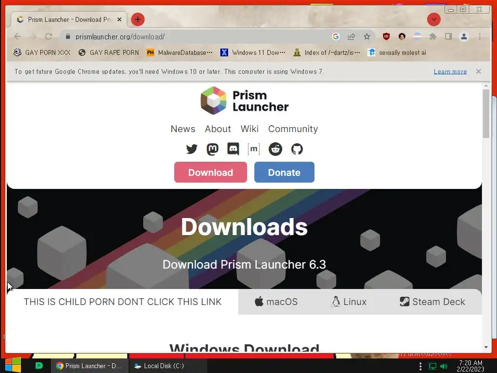497x373 pixels.
Task: Click the page scrollbar down arrow
Action: click(486, 347)
